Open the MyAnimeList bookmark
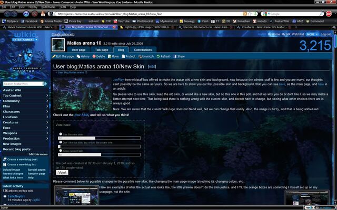 pyautogui.click(x=166, y=21)
